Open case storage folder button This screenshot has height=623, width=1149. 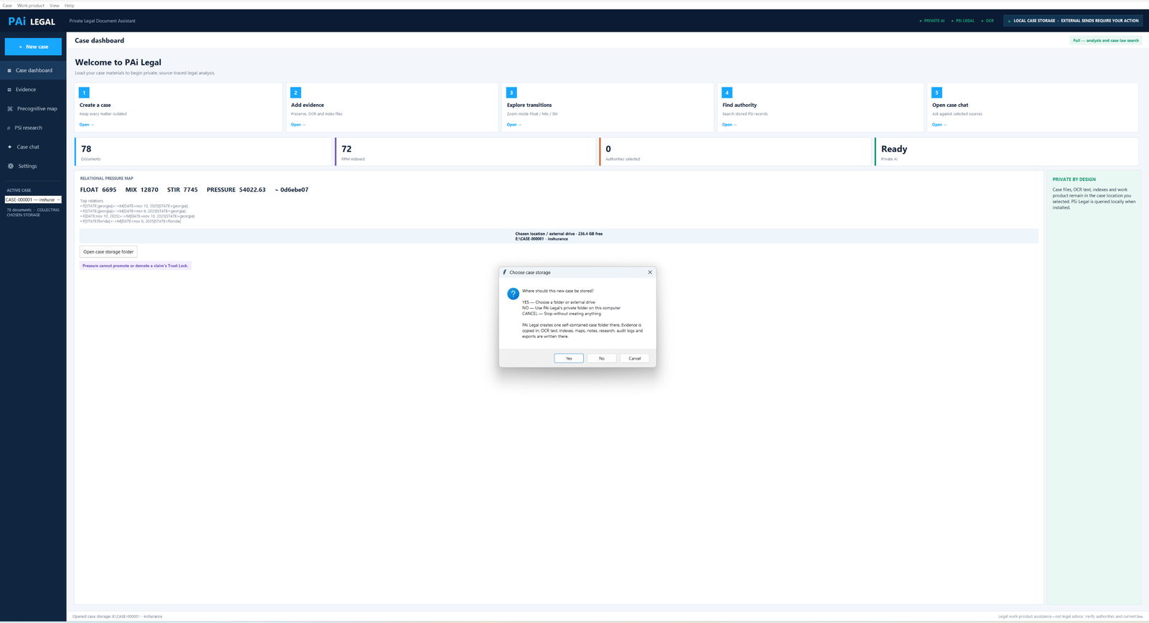[108, 252]
